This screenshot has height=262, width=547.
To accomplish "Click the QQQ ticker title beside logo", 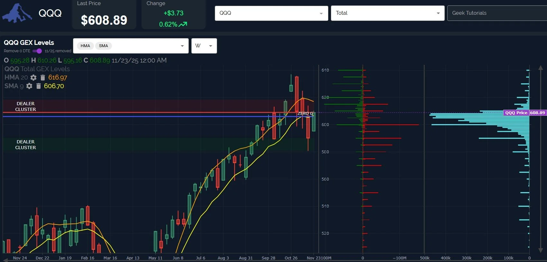I will point(50,13).
